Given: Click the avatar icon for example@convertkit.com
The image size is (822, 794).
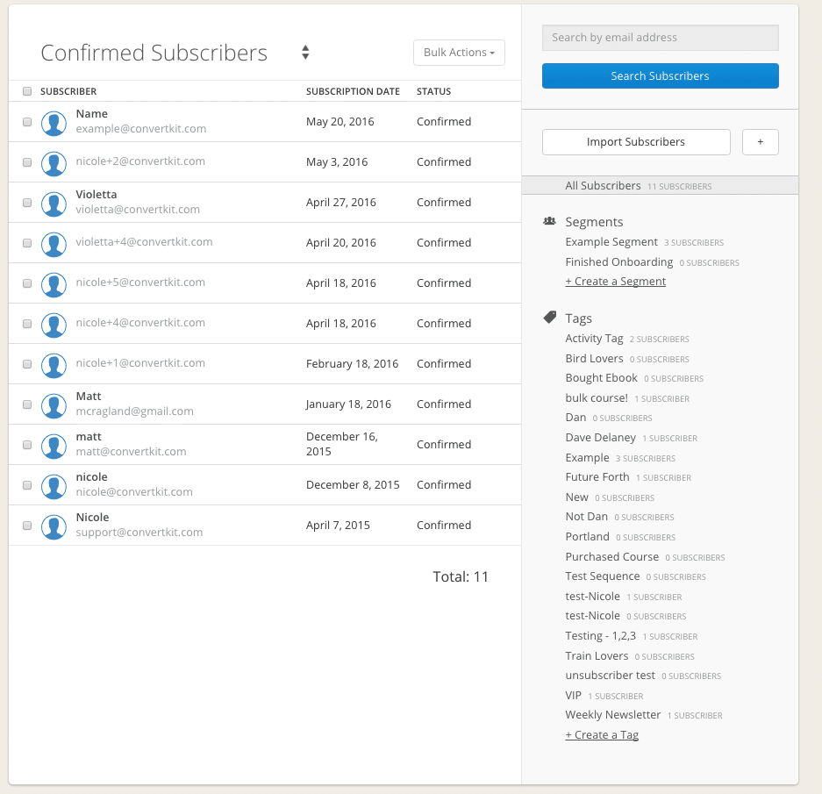Looking at the screenshot, I should 54,123.
